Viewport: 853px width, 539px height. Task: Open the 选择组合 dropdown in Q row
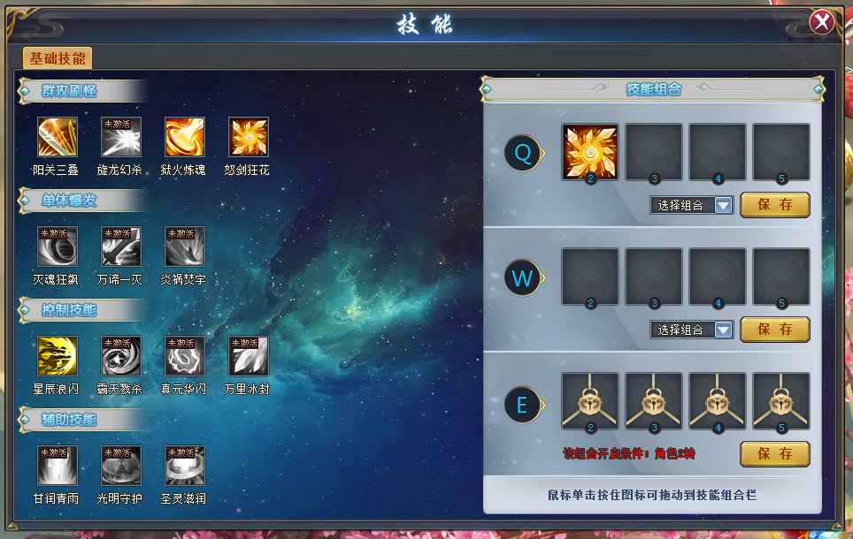click(x=692, y=205)
